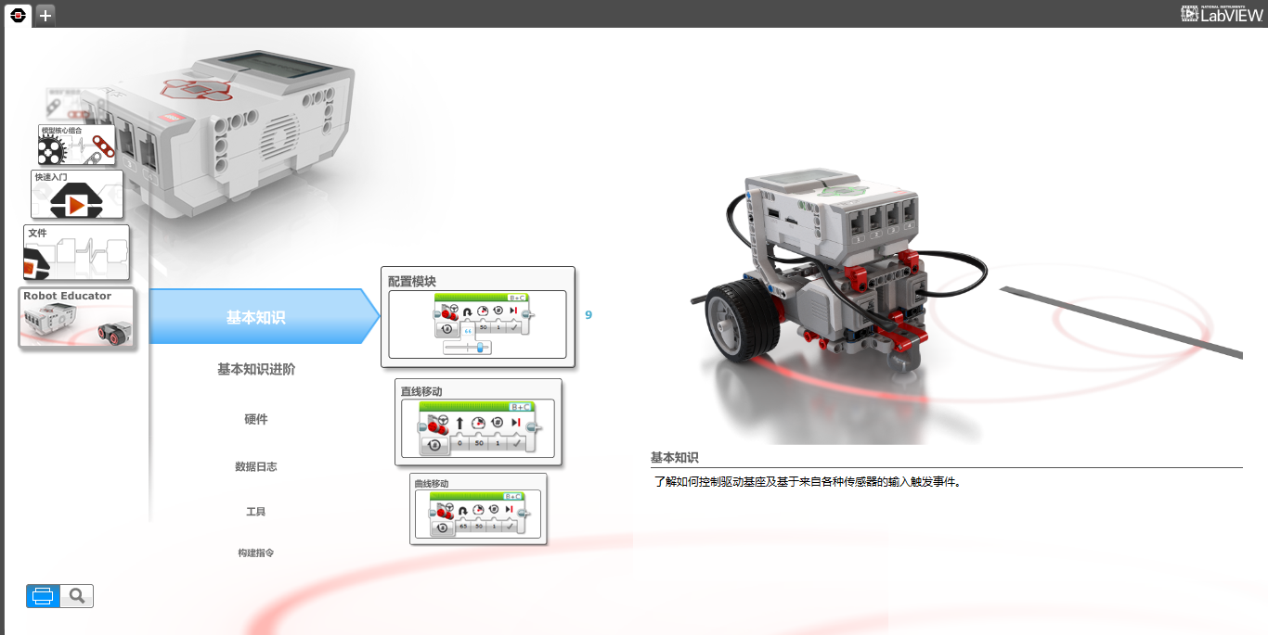1268x635 pixels.
Task: Open the 快速入门 card
Action: pos(77,194)
